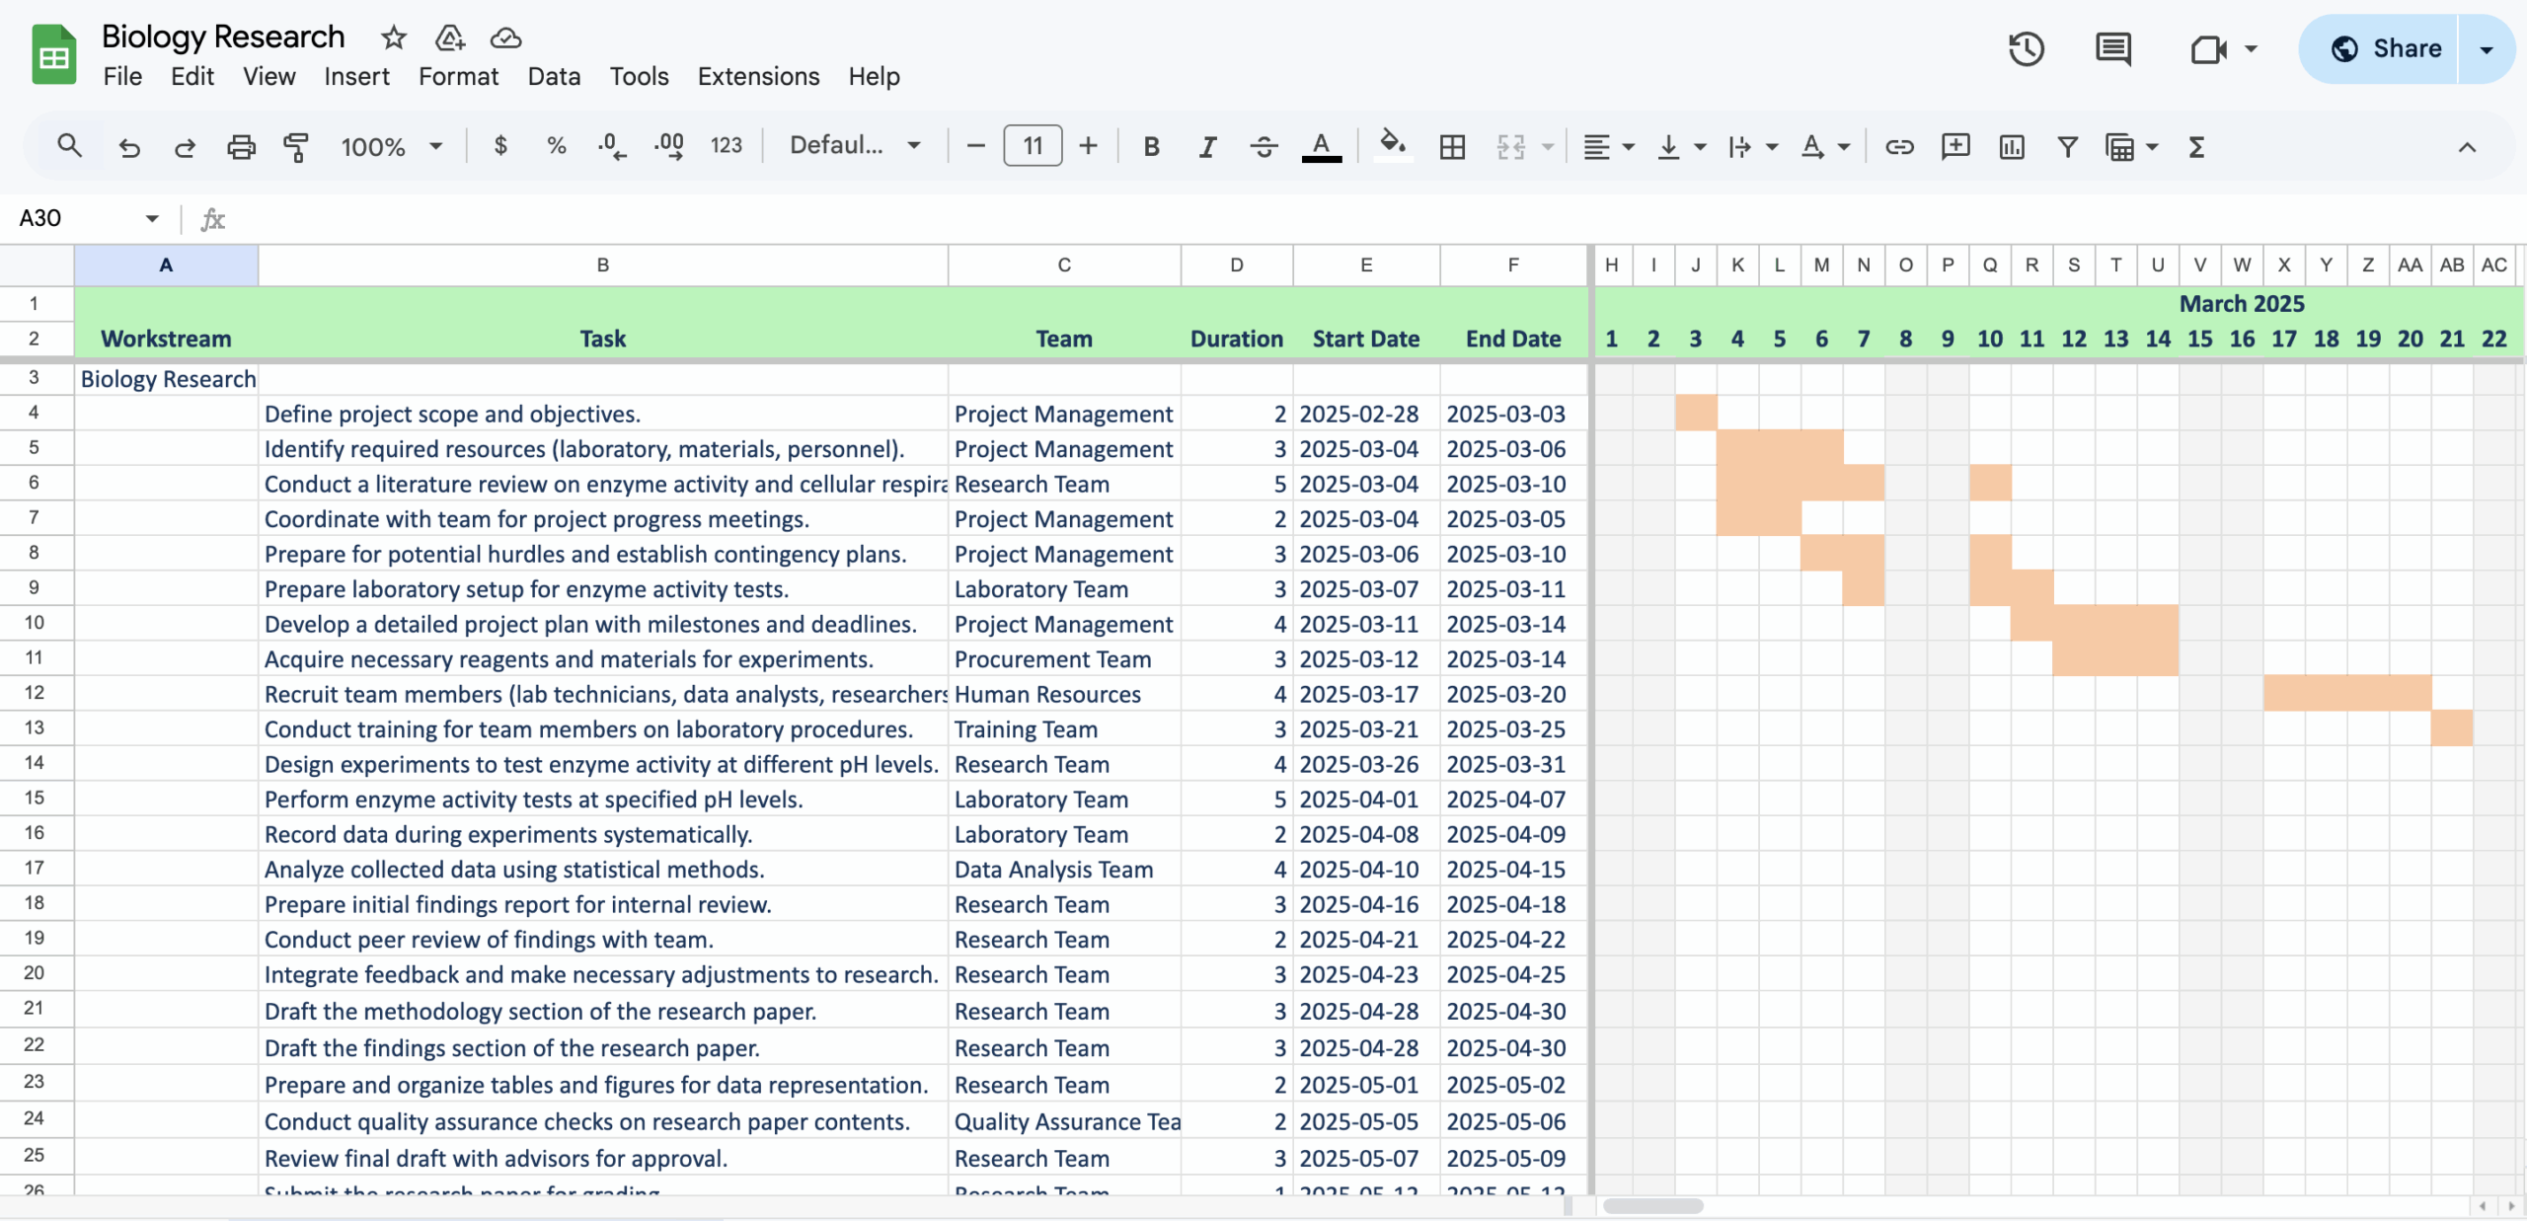
Task: Toggle bold formatting
Action: click(x=1151, y=147)
